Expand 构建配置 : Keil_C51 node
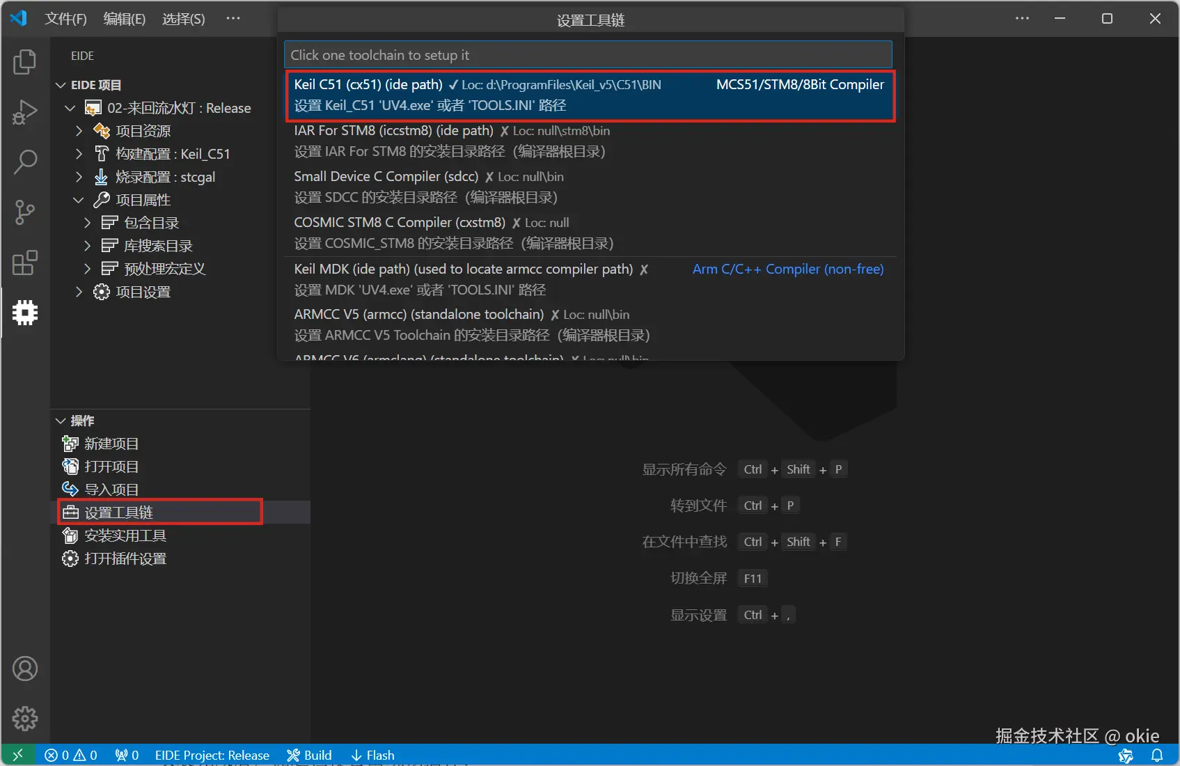Screen dimensions: 1180x766 coord(79,154)
